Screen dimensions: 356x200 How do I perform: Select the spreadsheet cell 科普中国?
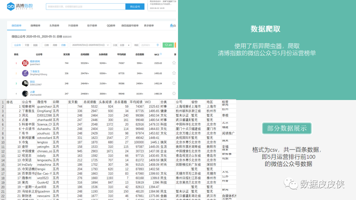point(29,124)
